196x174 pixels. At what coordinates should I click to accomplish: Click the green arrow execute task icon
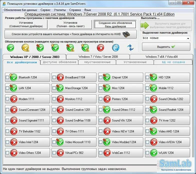tap(145, 25)
